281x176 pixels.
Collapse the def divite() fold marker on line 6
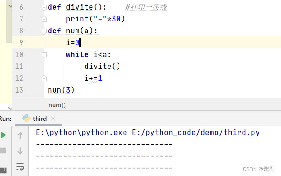pos(44,7)
